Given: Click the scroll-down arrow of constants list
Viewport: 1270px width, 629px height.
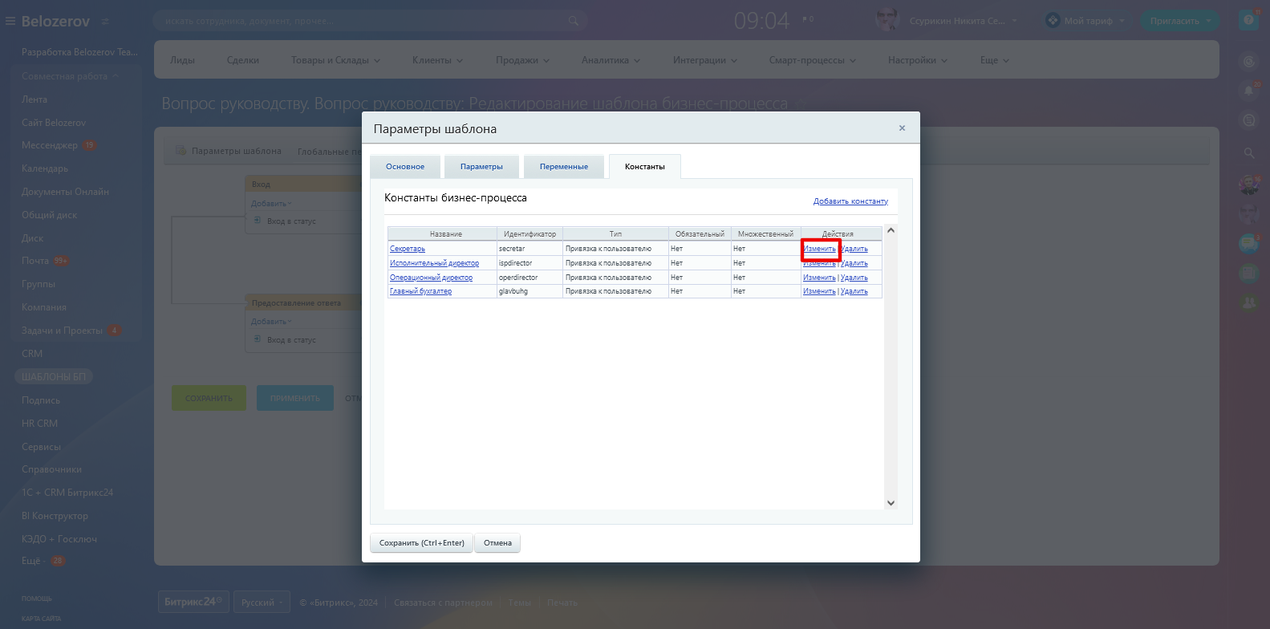Looking at the screenshot, I should pyautogui.click(x=891, y=503).
